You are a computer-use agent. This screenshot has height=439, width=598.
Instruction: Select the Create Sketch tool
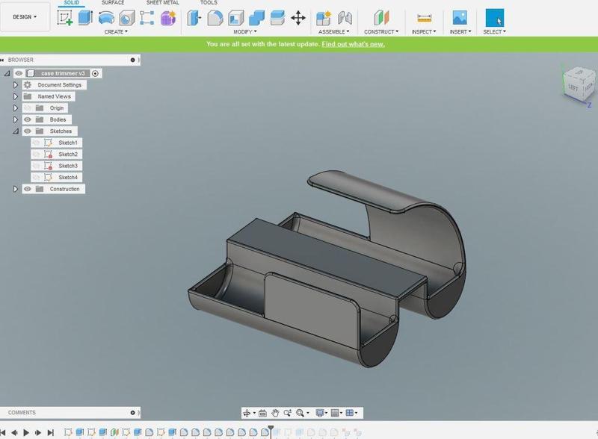pos(65,18)
